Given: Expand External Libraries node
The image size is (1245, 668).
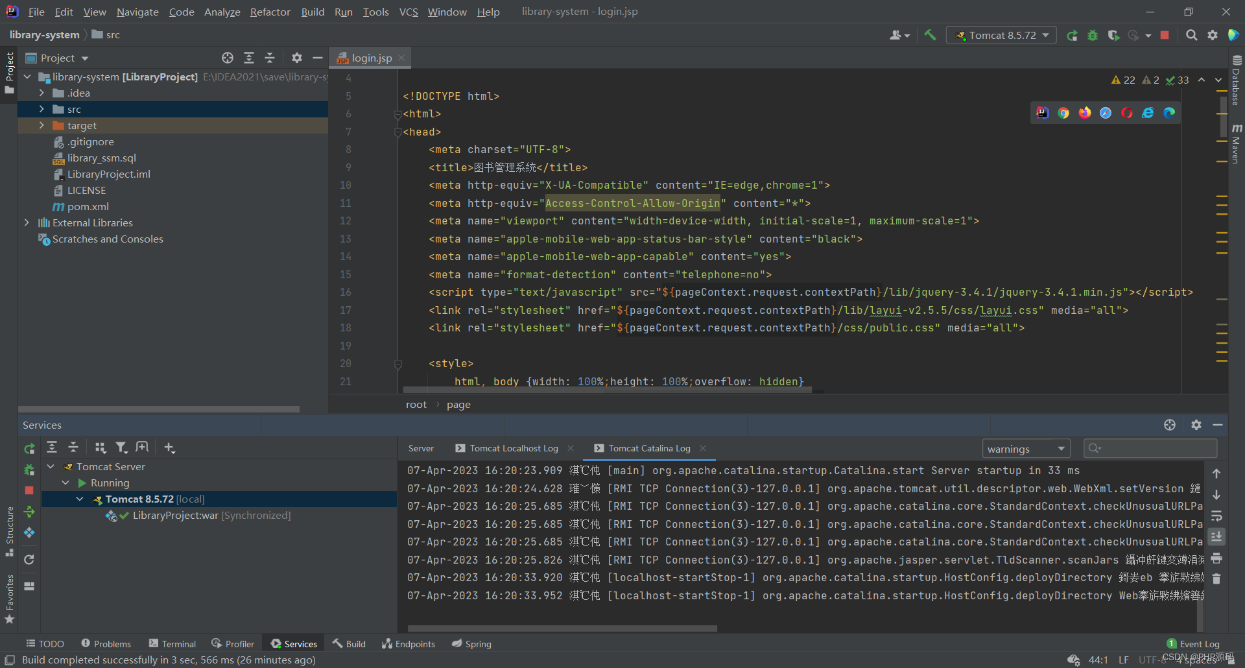Looking at the screenshot, I should coord(27,222).
